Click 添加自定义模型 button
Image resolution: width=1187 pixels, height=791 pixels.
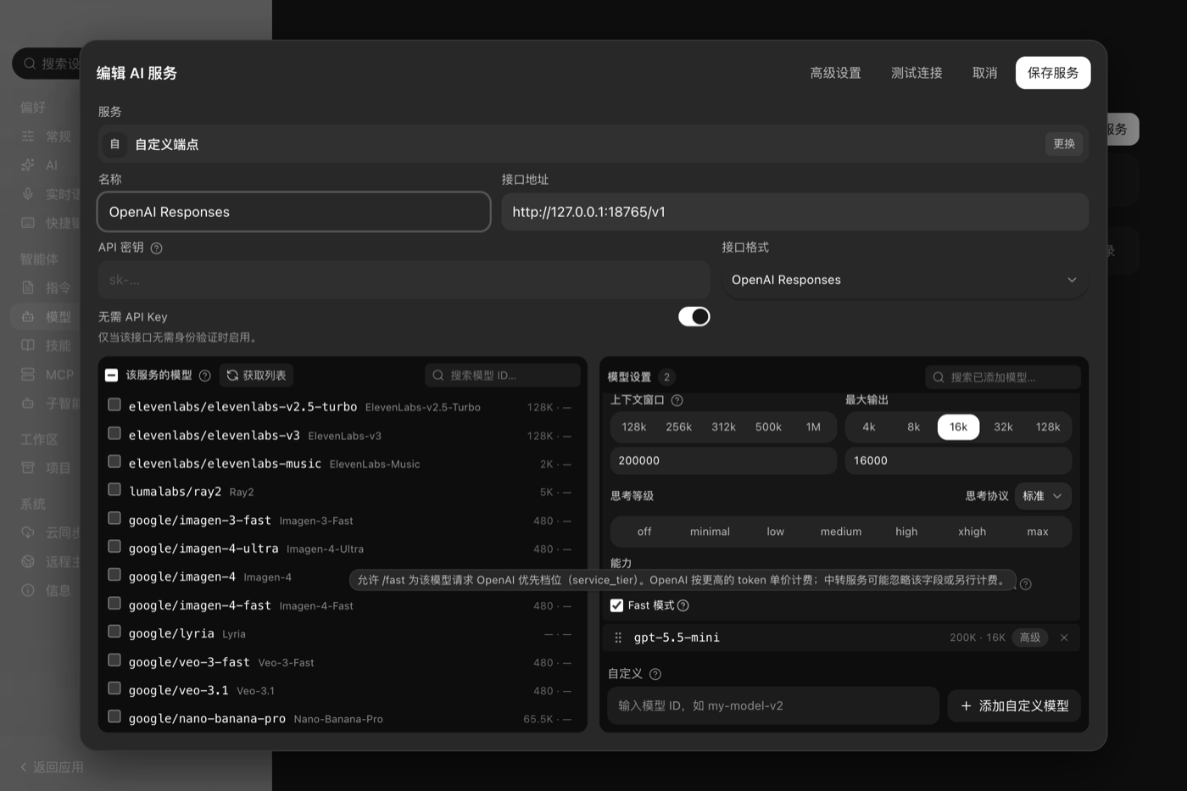1014,705
